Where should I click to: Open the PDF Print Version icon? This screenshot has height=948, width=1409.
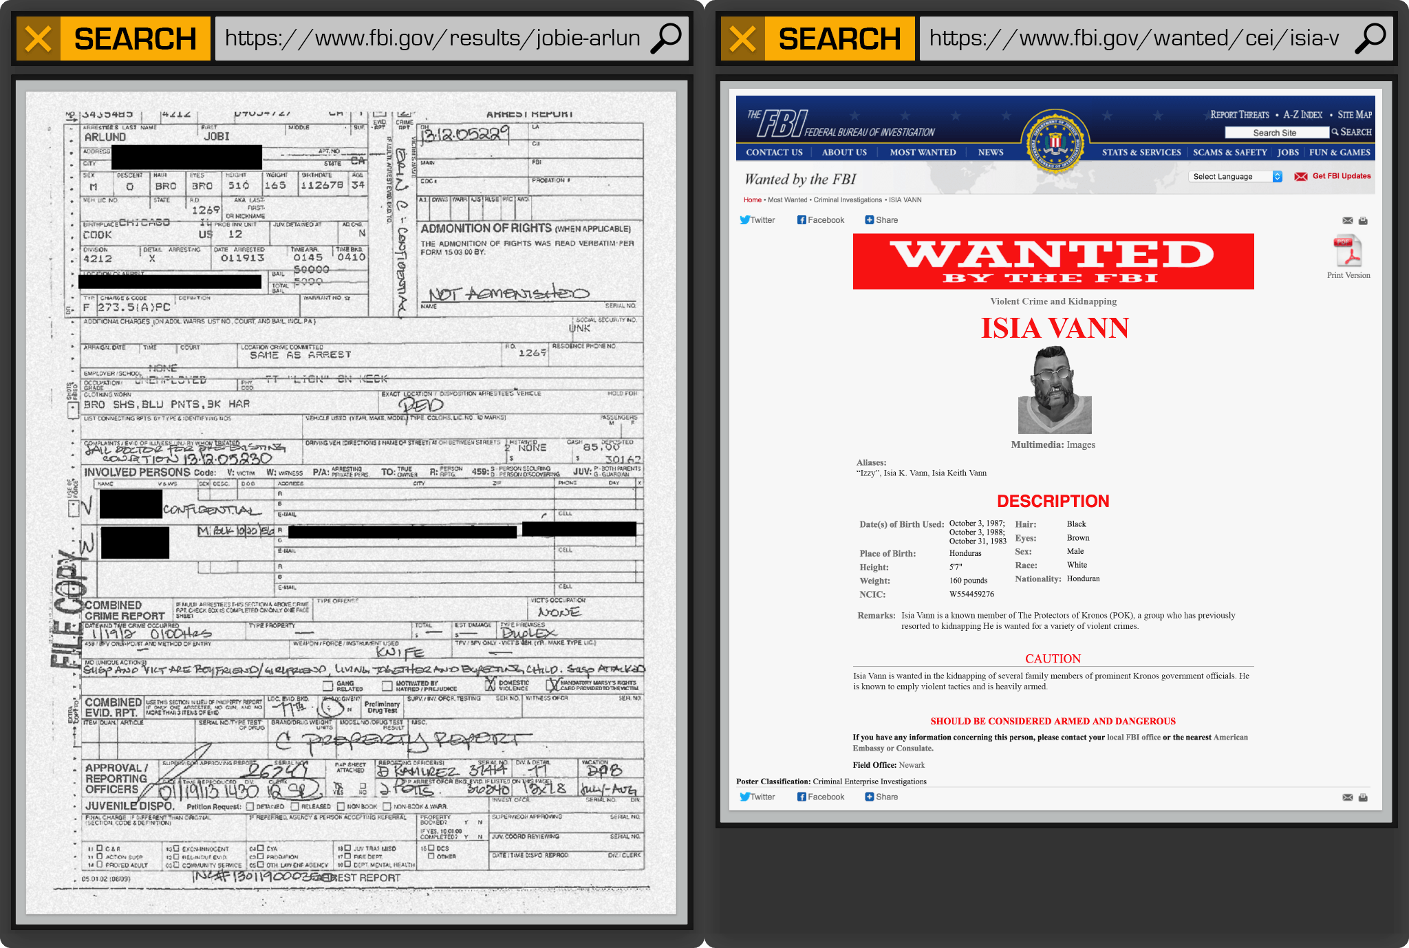tap(1348, 251)
